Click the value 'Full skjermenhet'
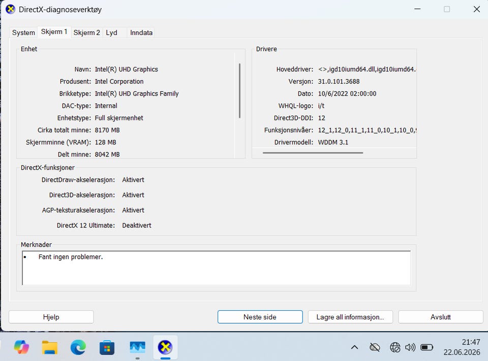The height and width of the screenshot is (361, 488). click(119, 118)
